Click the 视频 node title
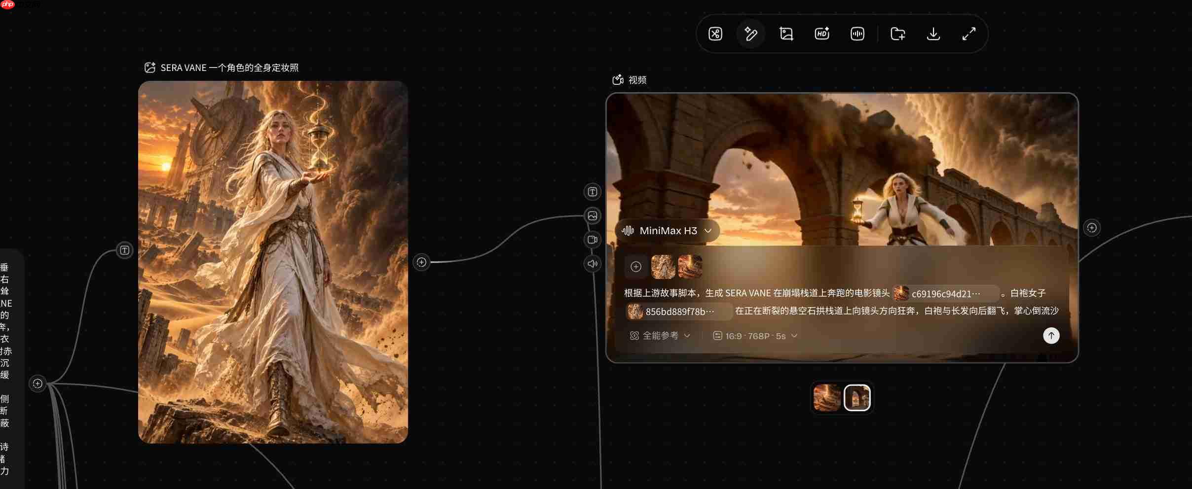This screenshot has height=489, width=1192. [637, 80]
